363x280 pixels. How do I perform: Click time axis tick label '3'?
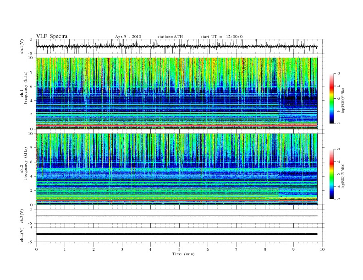click(x=122, y=249)
